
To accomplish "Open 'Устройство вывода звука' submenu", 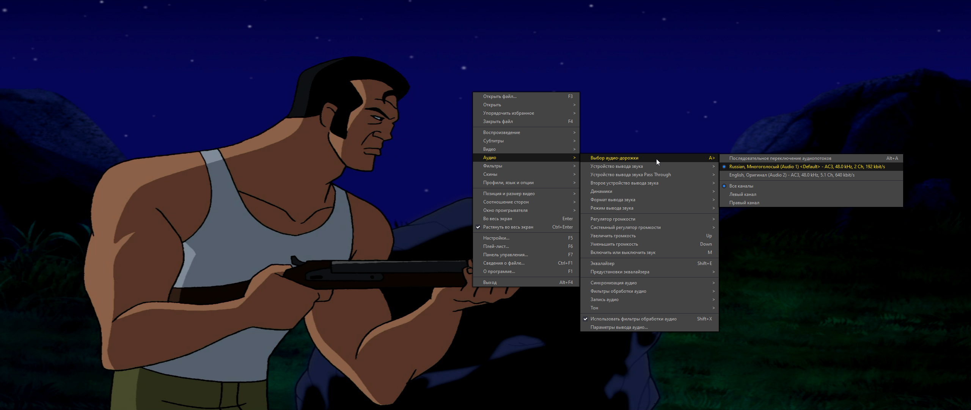I will 649,166.
